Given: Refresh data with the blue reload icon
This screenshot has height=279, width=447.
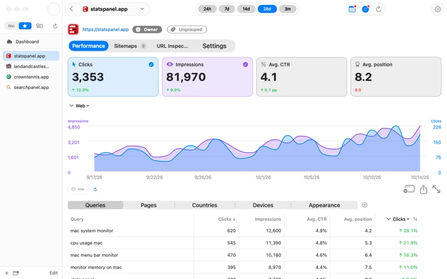Looking at the screenshot, I should 96,189.
